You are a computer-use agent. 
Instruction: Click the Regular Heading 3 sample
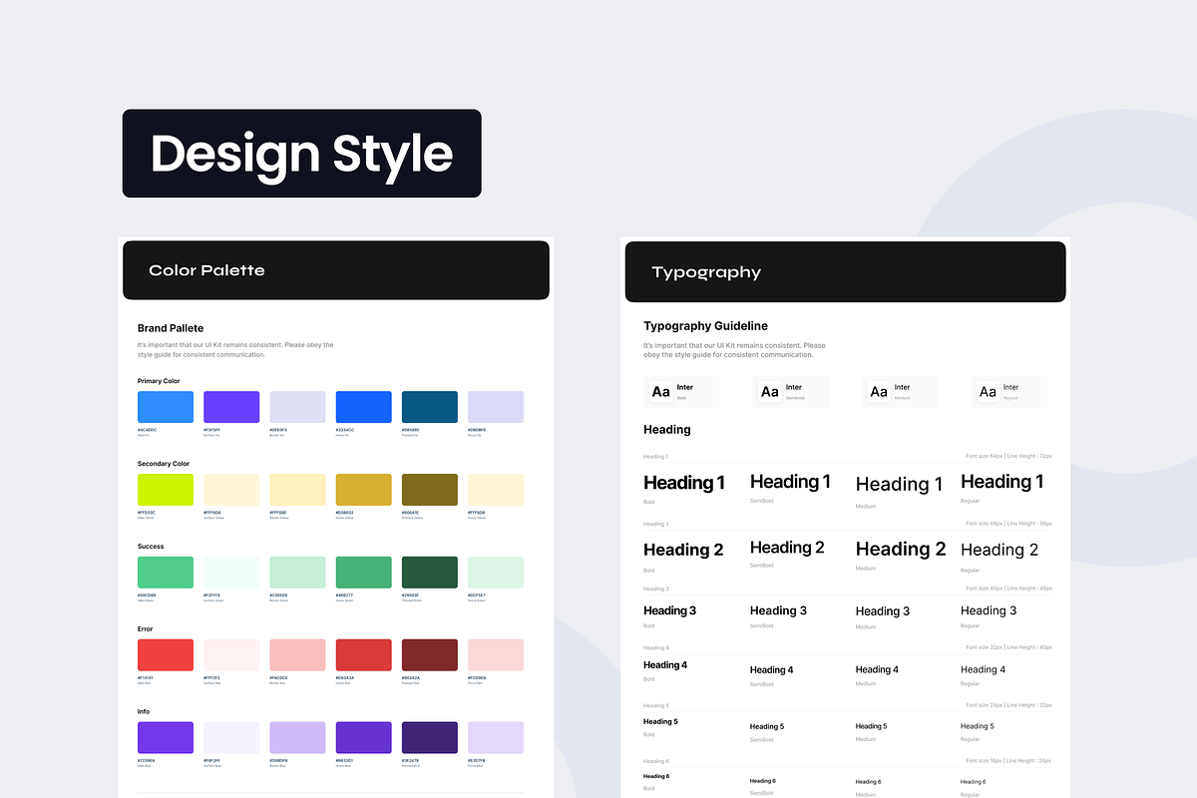(x=989, y=610)
